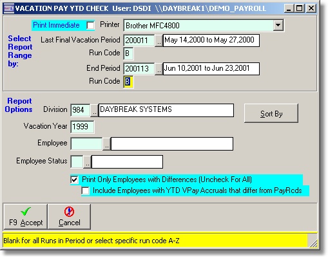This screenshot has height=258, width=328.
Task: Maximize the Vacation Pay YTD Check window
Action: [x=300, y=8]
